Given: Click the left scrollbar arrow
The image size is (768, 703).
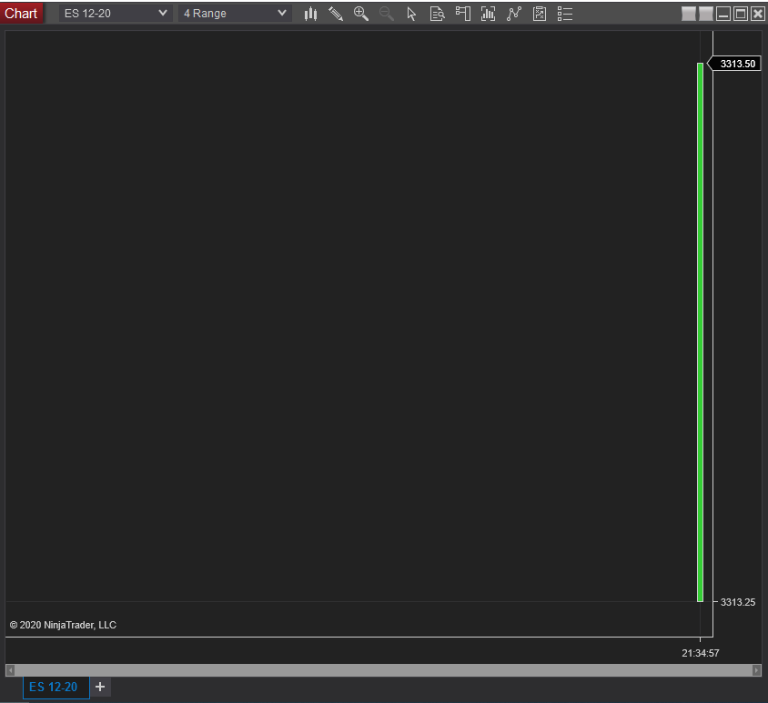Looking at the screenshot, I should point(10,669).
